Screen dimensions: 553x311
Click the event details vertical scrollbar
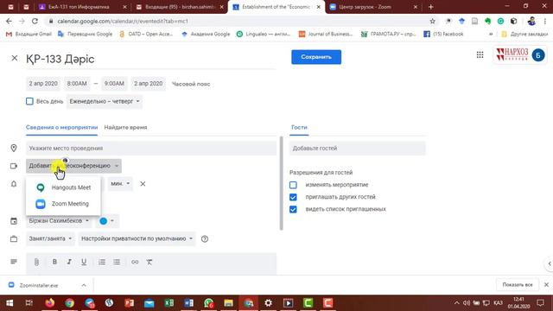click(281, 183)
